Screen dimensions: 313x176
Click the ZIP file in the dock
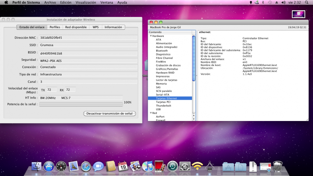[253, 166]
